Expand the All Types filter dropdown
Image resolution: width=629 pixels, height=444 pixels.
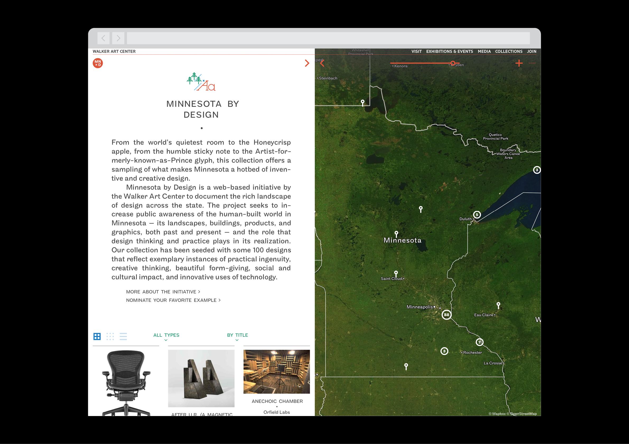pyautogui.click(x=166, y=335)
